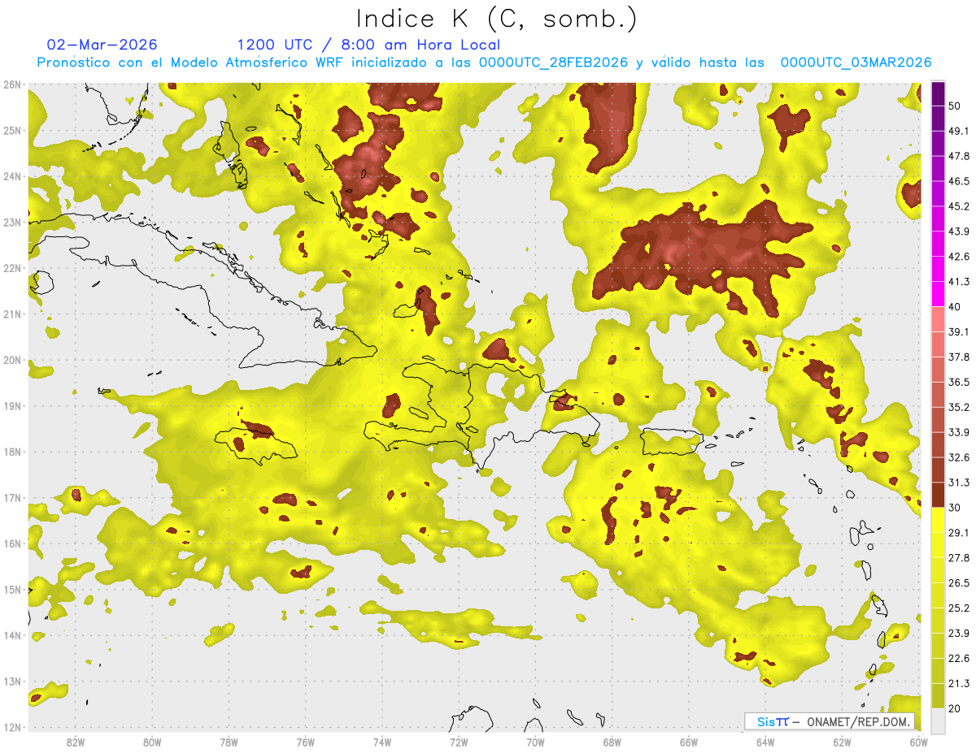976x753 pixels.
Task: Pick the dark purple swatch above 50
Action: (938, 93)
